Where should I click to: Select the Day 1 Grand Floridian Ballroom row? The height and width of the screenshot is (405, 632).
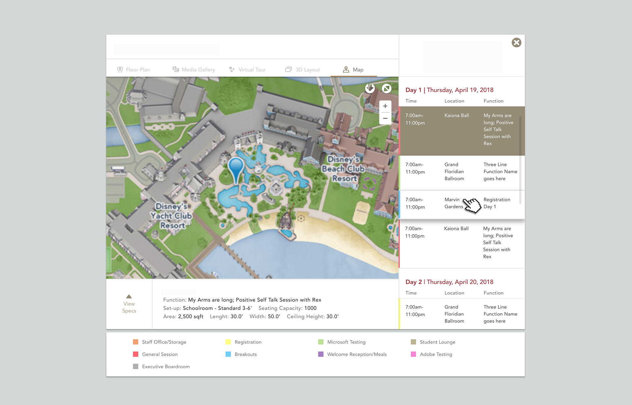pyautogui.click(x=462, y=173)
